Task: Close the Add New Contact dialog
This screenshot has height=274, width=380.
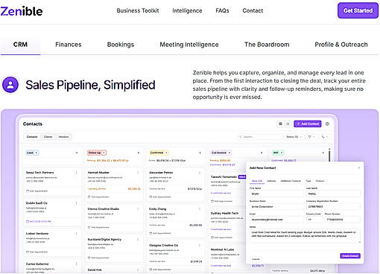Action: [x=359, y=168]
